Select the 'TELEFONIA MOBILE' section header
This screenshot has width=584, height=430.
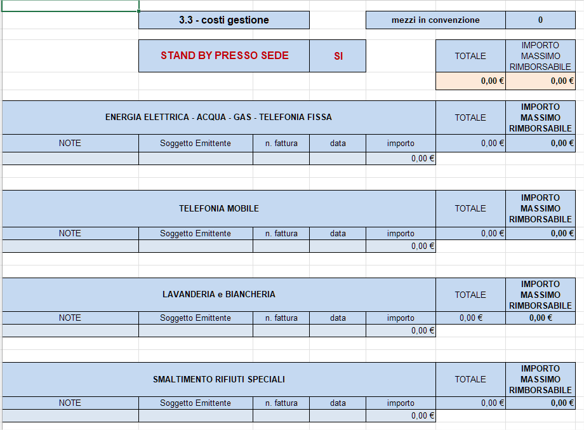click(218, 208)
